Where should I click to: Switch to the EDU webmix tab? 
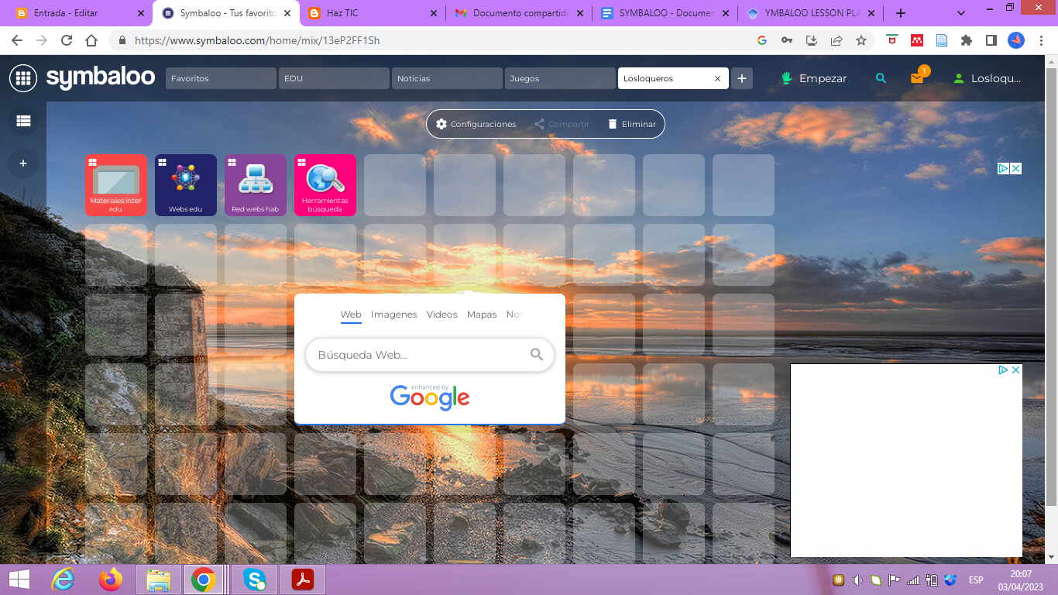(334, 78)
